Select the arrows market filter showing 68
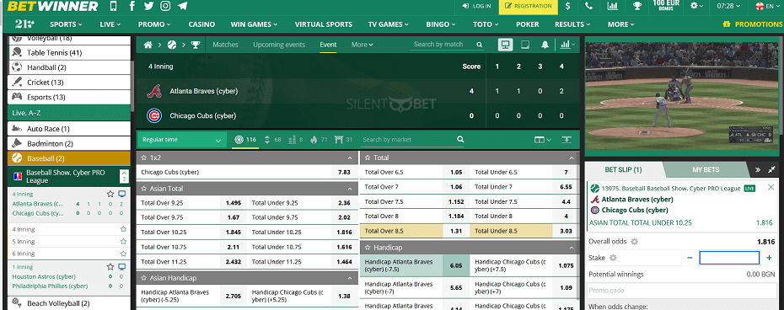This screenshot has width=784, height=310. pos(272,140)
